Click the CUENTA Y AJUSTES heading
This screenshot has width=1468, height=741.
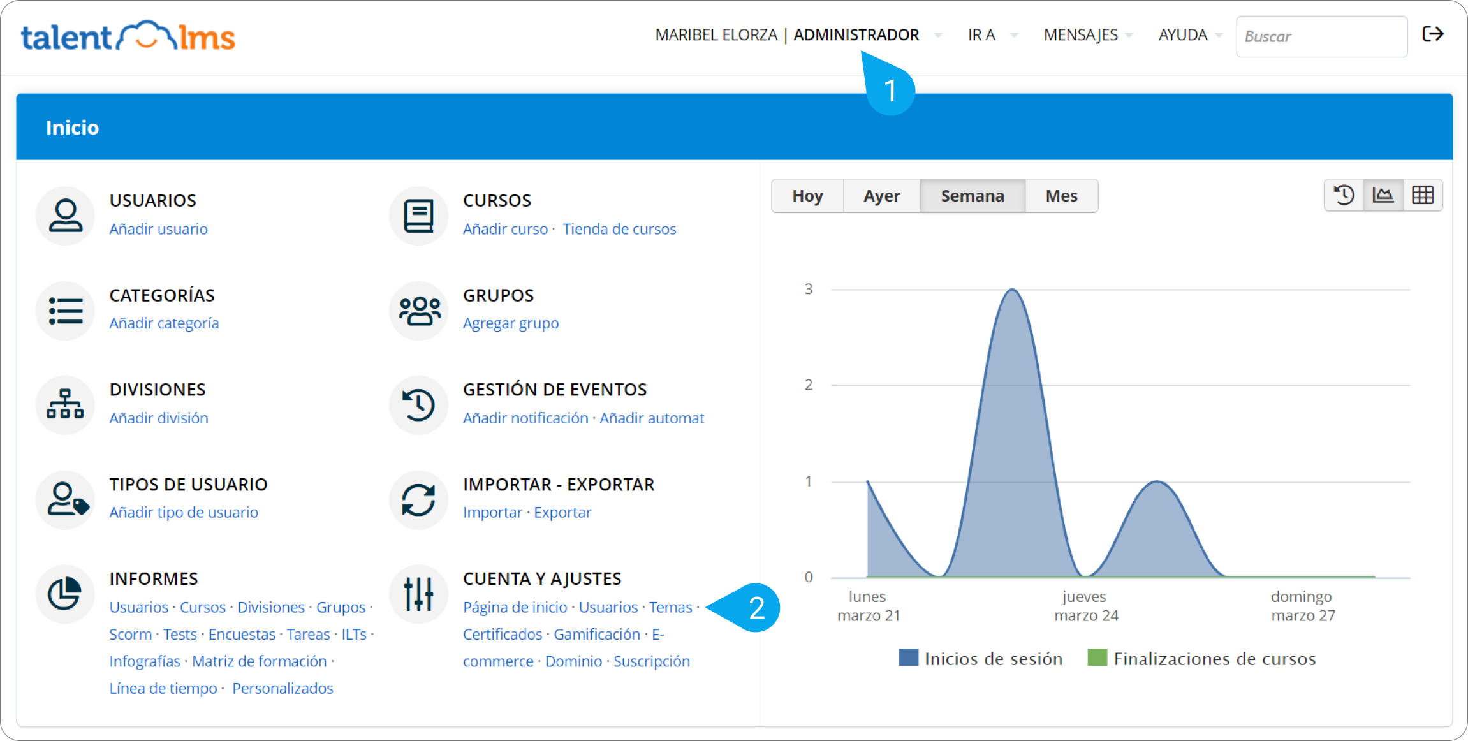[542, 578]
